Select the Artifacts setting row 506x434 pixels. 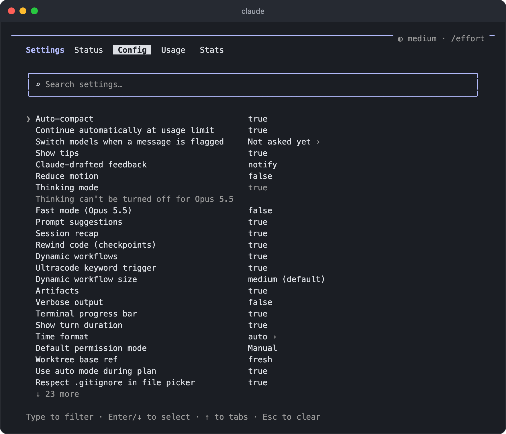click(152, 291)
